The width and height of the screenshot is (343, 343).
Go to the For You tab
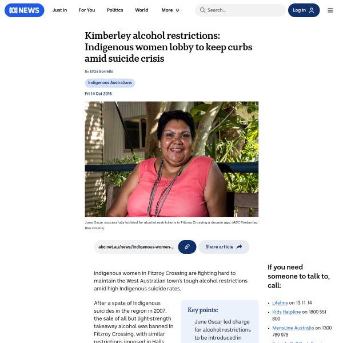tap(87, 10)
